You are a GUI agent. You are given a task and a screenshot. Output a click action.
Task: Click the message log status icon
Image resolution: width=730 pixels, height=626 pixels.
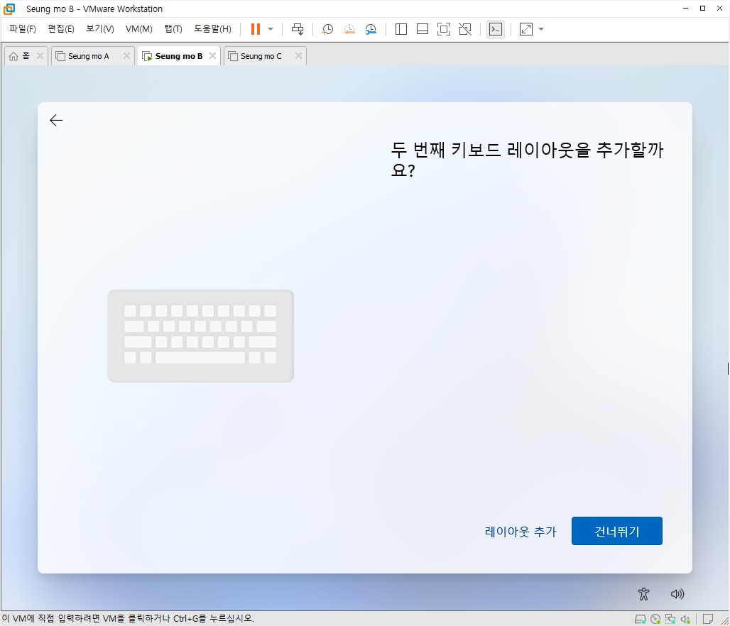(708, 619)
